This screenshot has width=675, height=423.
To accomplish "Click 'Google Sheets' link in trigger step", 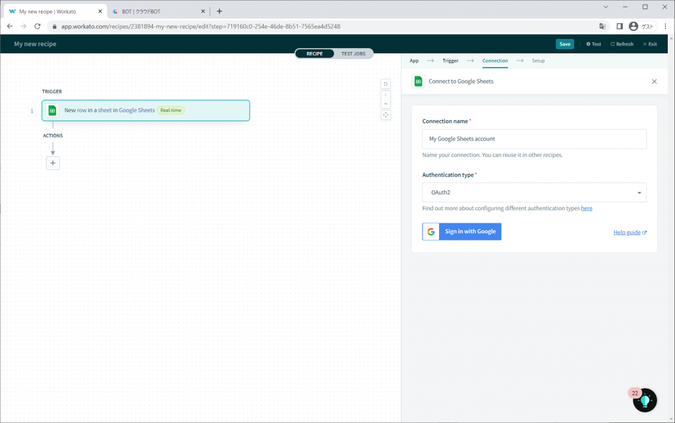I will pyautogui.click(x=137, y=110).
